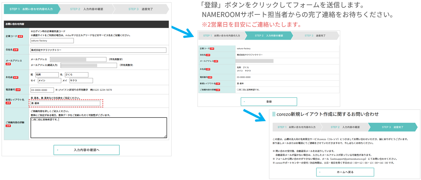This screenshot has height=180, width=421.
Task: Focus the 会社名 input with 株式会社サクラファクトリー
Action: [x=98, y=50]
